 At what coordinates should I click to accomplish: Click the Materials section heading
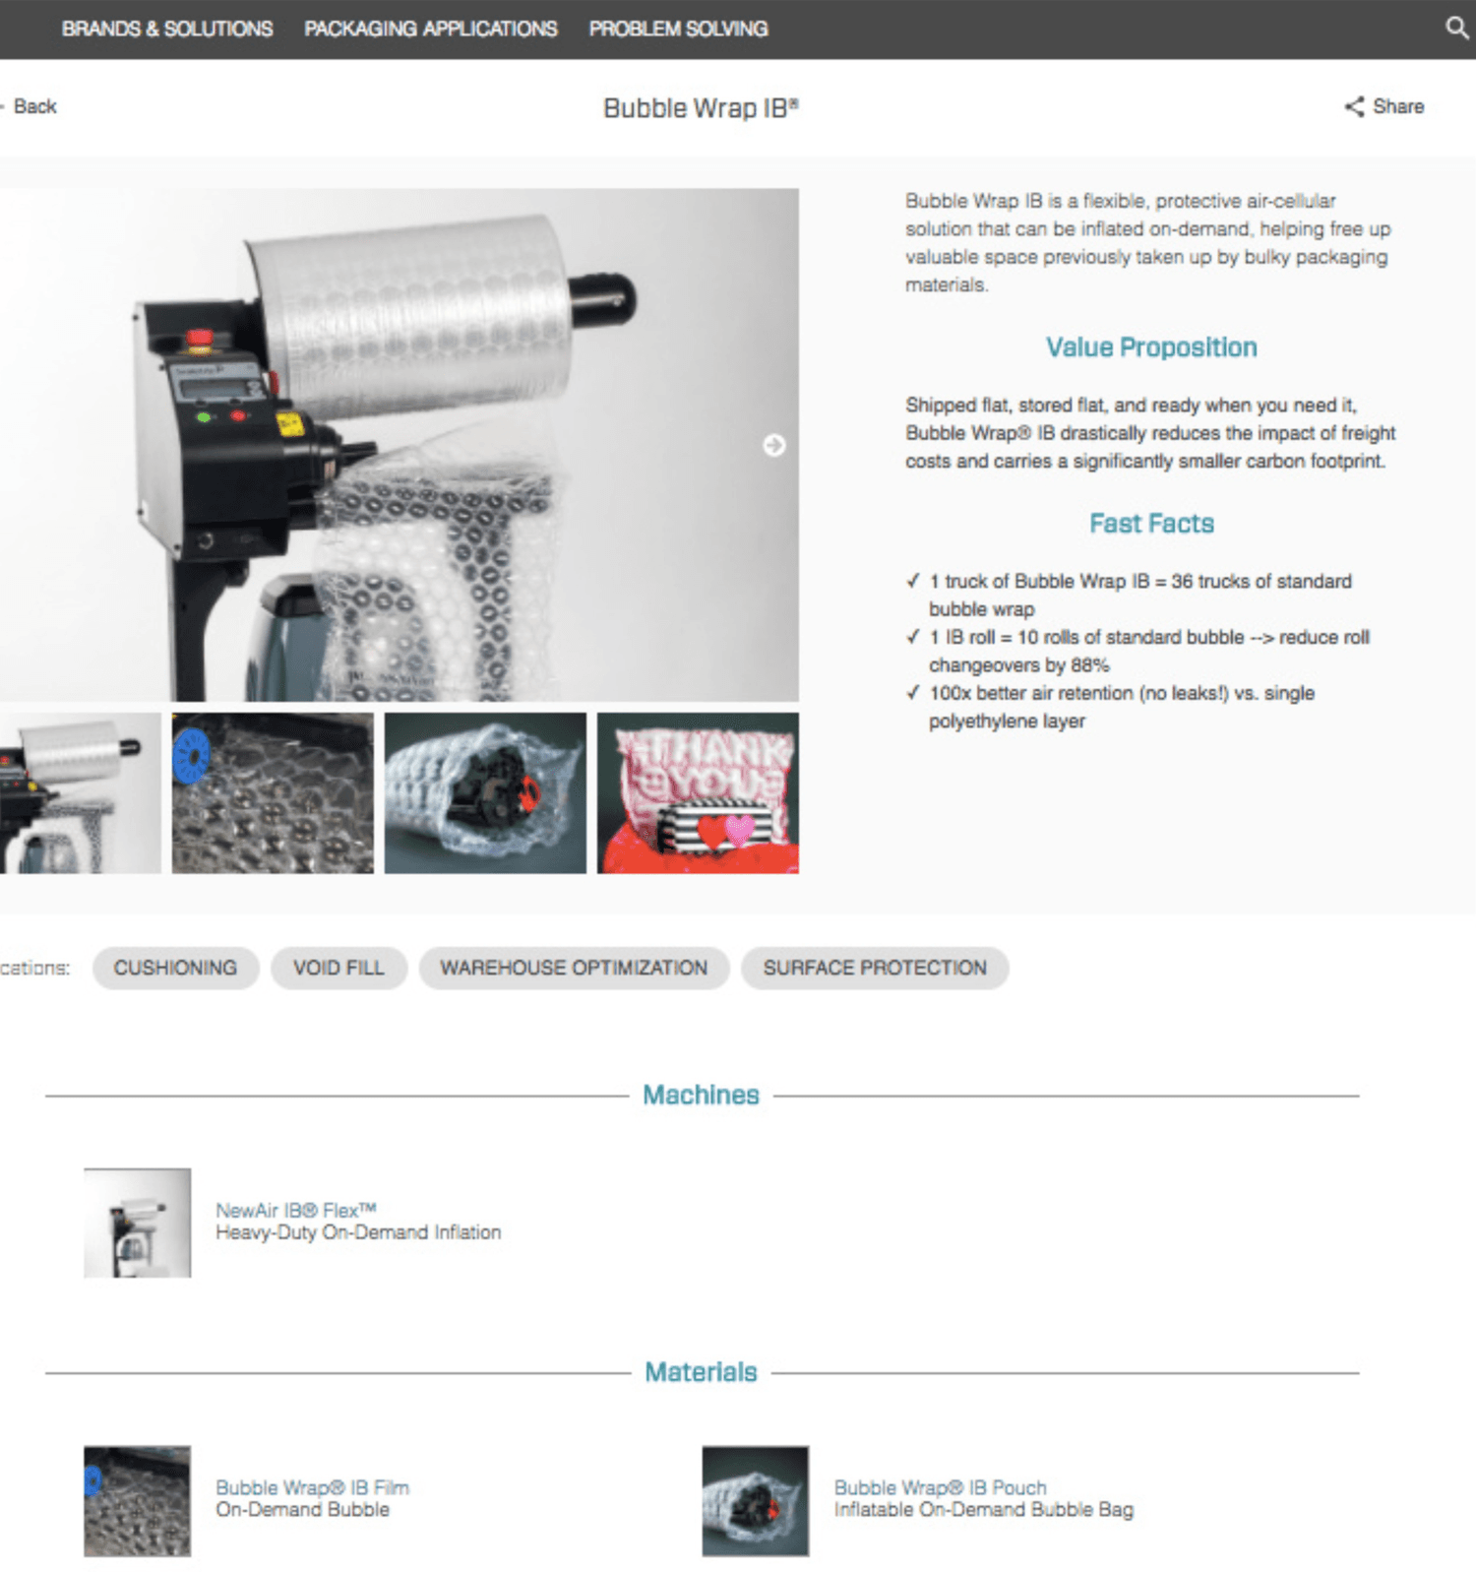[701, 1372]
